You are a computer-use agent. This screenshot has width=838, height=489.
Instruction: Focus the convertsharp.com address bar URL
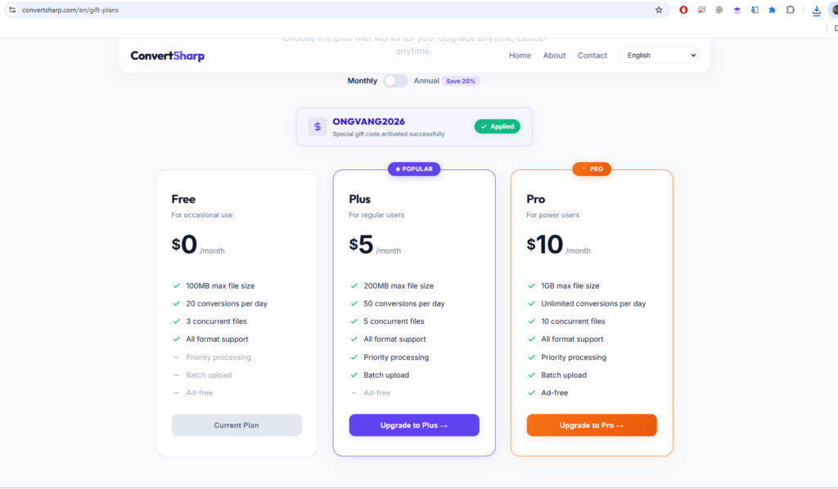(70, 10)
